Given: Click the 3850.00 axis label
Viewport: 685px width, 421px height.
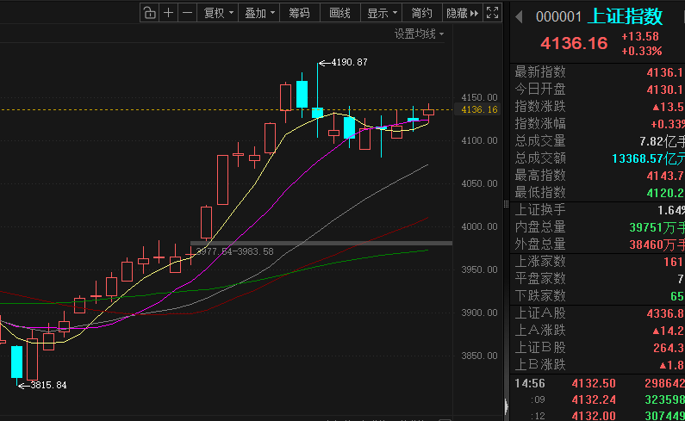Looking at the screenshot, I should (479, 356).
